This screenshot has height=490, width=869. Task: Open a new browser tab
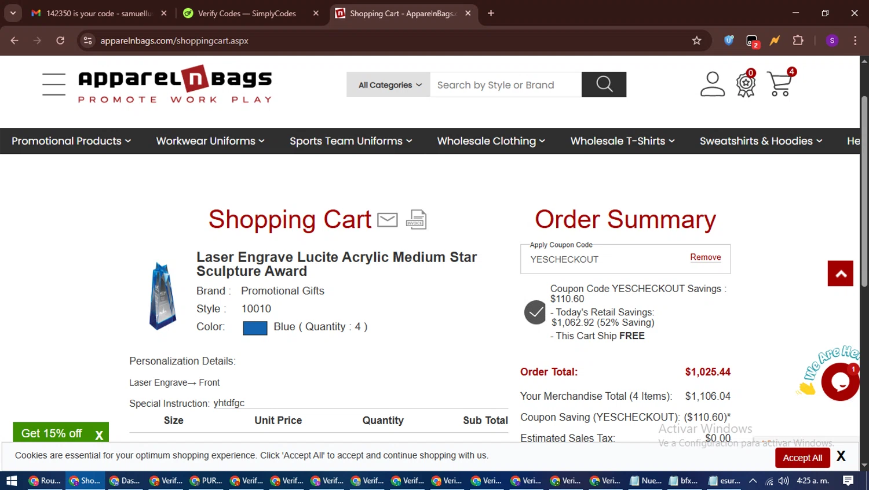point(491,13)
